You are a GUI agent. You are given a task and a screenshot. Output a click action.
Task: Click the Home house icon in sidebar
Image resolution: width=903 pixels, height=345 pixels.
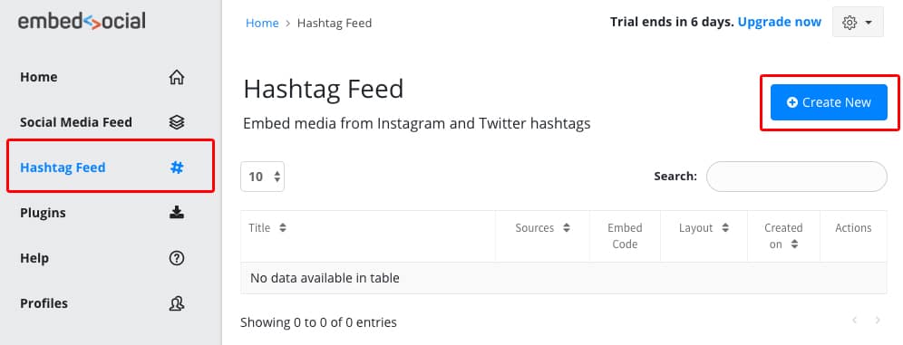click(x=176, y=77)
